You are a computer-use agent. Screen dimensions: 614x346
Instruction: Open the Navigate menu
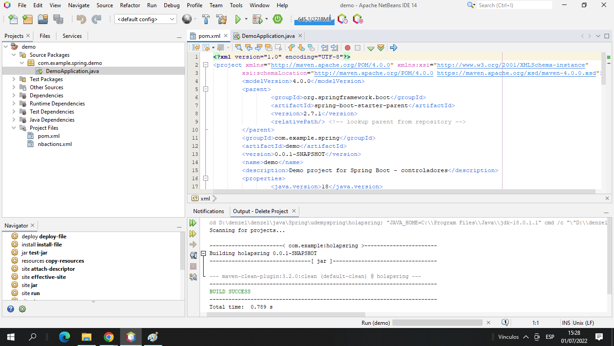point(79,5)
